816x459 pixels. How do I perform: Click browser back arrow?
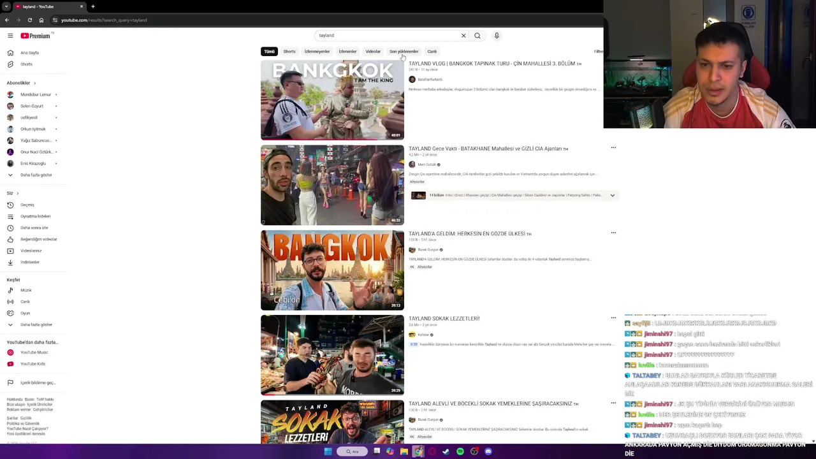click(7, 20)
